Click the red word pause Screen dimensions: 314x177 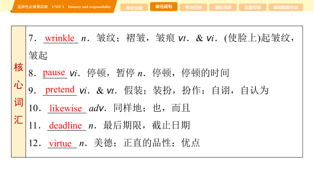pyautogui.click(x=54, y=73)
